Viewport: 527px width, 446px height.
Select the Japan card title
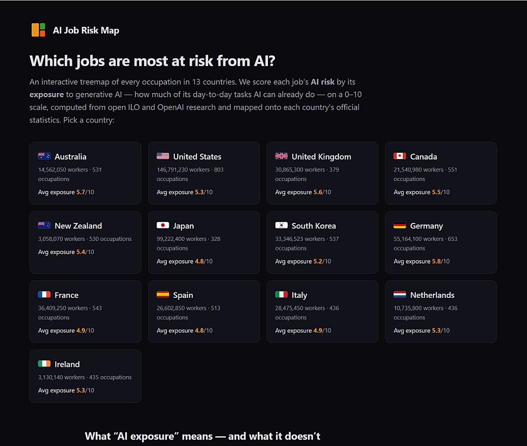click(x=183, y=226)
